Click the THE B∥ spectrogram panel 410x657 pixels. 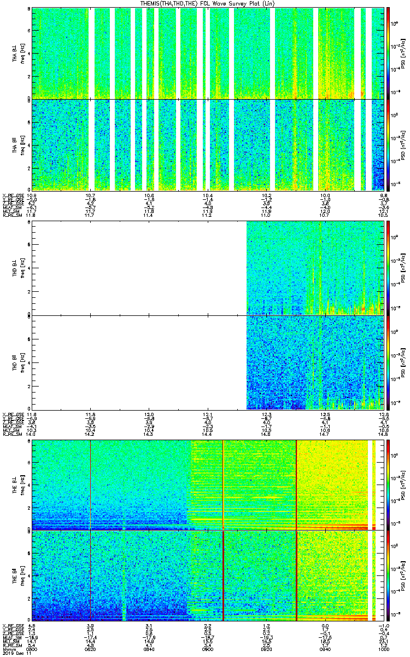point(208,576)
